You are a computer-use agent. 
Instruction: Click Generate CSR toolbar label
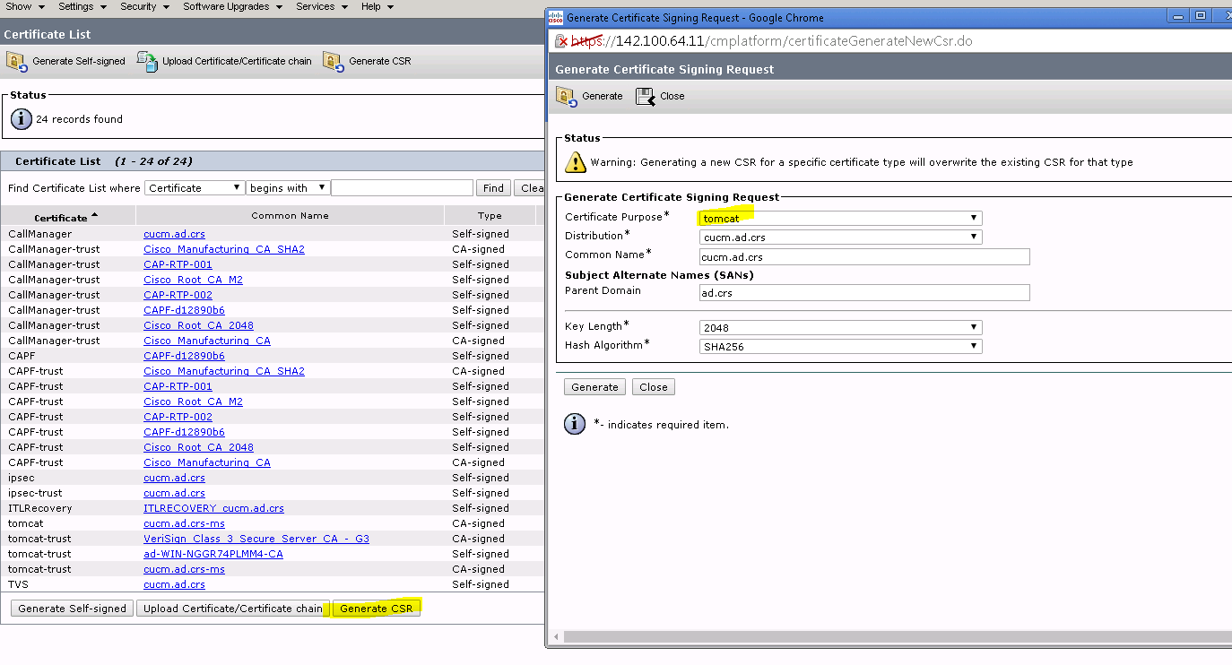[x=380, y=62]
